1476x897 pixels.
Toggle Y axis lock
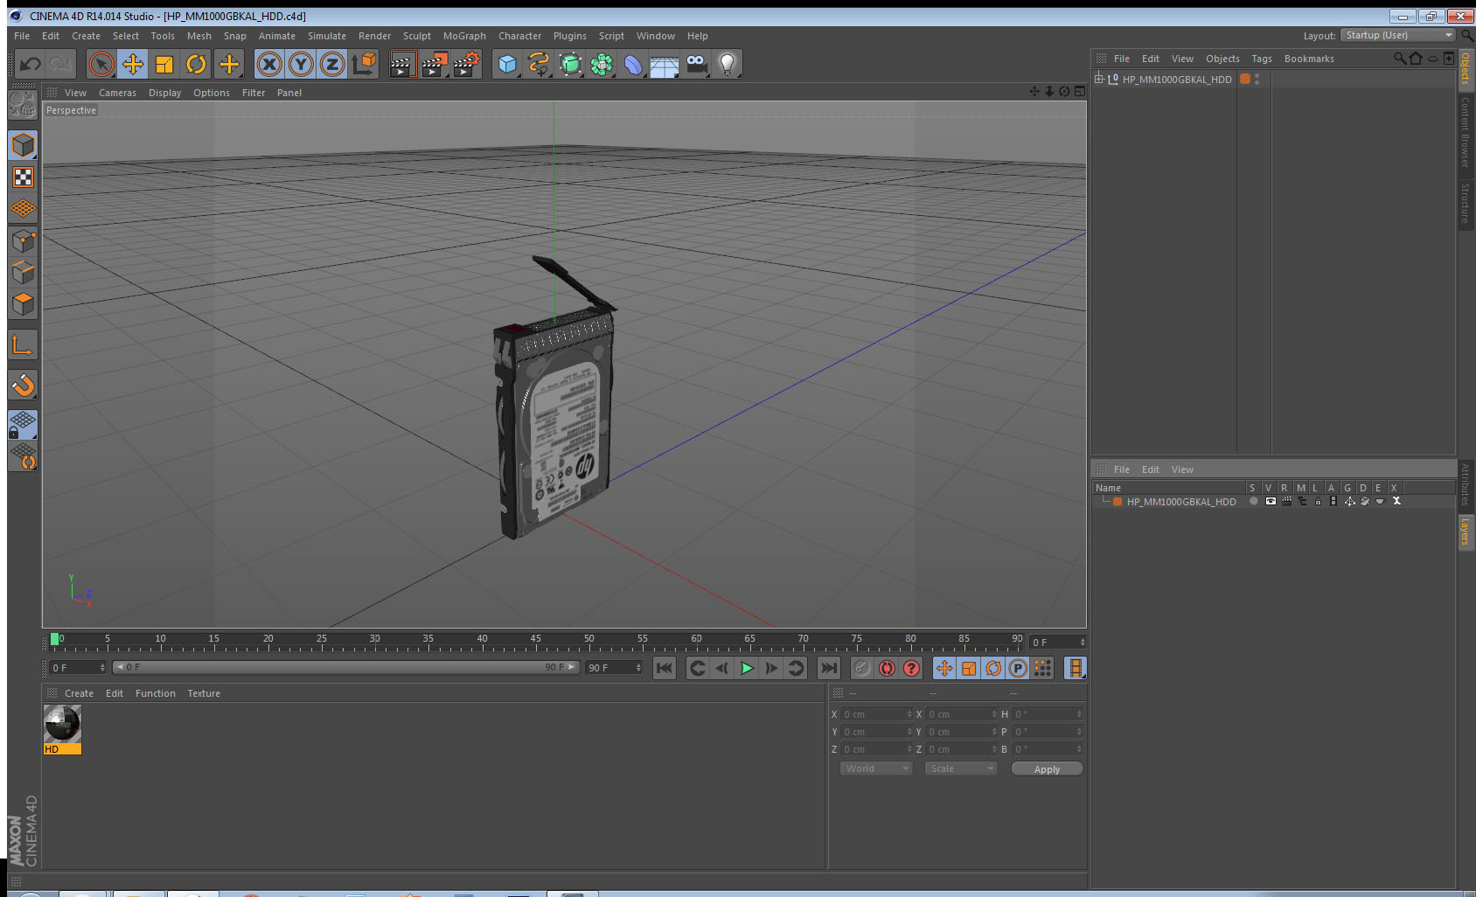tap(301, 64)
